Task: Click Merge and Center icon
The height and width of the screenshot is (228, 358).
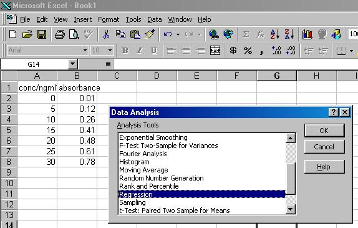Action: [215, 51]
